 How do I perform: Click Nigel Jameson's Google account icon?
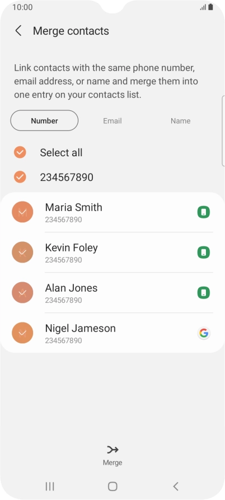tap(204, 333)
